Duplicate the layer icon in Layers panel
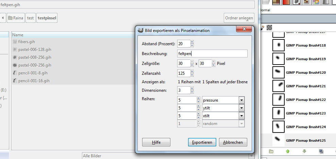The height and width of the screenshot is (159, 336). tap(321, 151)
